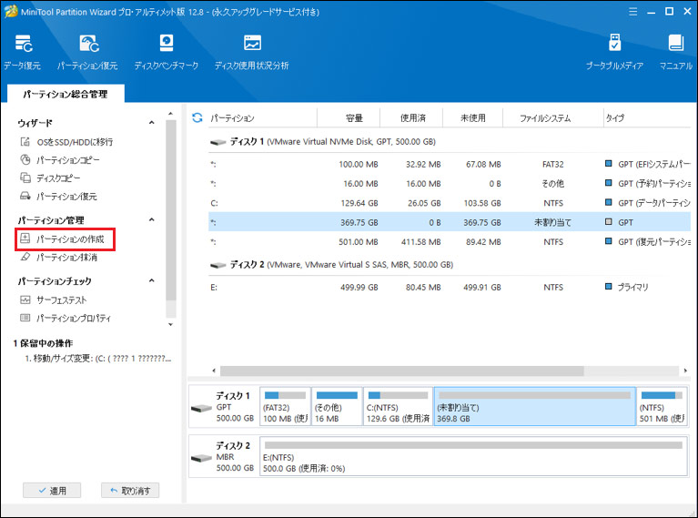Click the プライマリ type cell
Image resolution: width=698 pixels, height=518 pixels.
[x=627, y=288]
